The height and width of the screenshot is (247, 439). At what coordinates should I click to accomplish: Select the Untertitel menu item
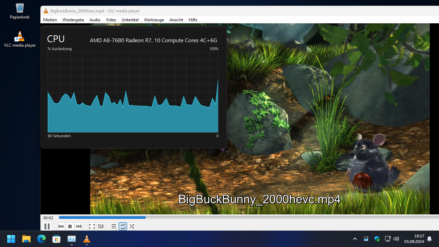pyautogui.click(x=130, y=20)
